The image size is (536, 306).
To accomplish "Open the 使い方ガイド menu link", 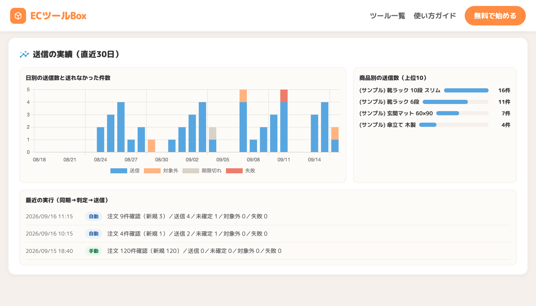I will 435,16.
